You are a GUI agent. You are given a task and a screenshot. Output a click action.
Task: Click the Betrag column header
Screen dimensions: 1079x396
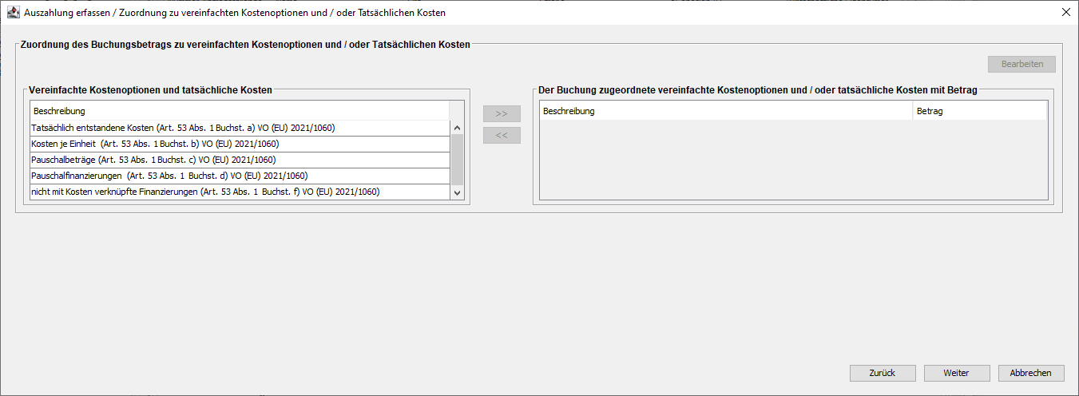coord(979,111)
